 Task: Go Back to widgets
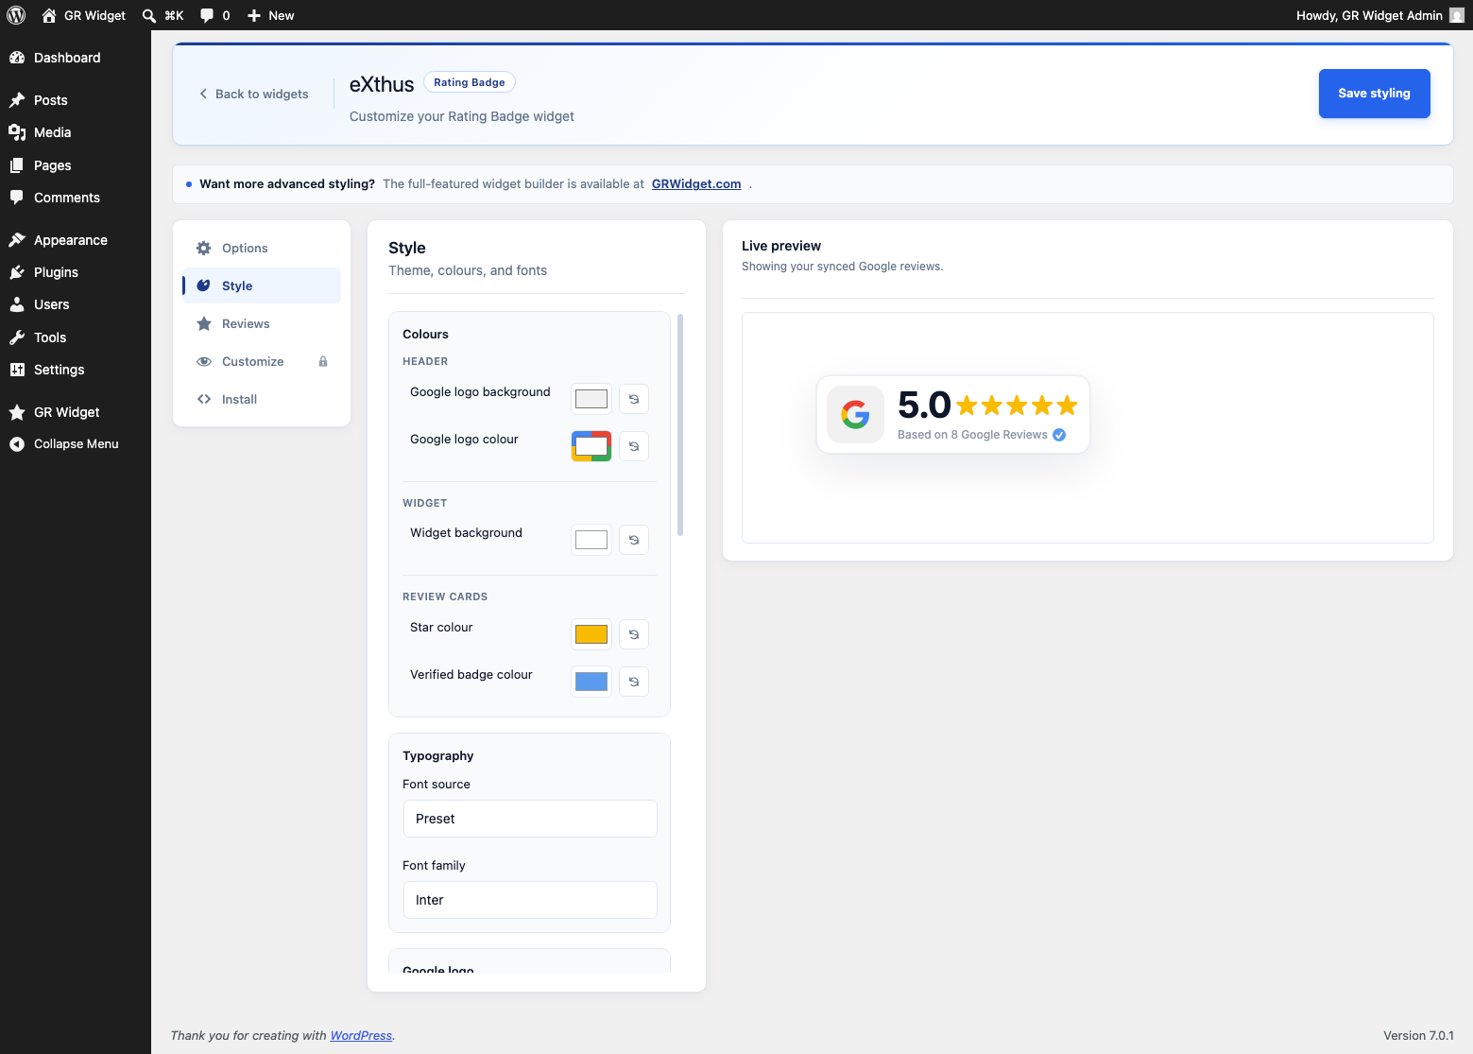click(x=253, y=94)
